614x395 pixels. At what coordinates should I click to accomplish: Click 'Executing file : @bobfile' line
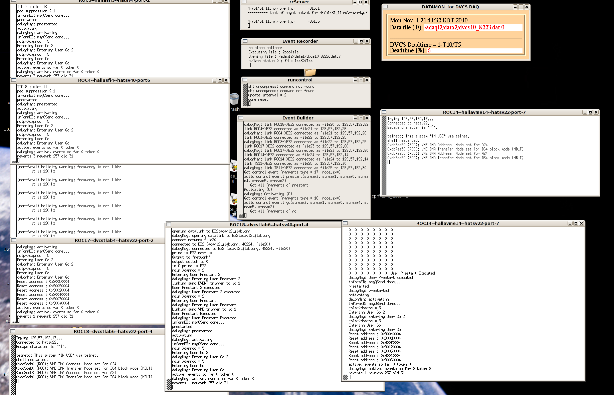pos(273,52)
